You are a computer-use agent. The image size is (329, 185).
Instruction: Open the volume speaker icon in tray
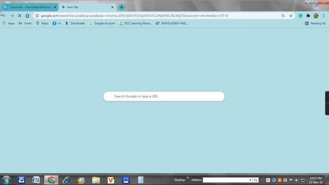click(x=297, y=180)
